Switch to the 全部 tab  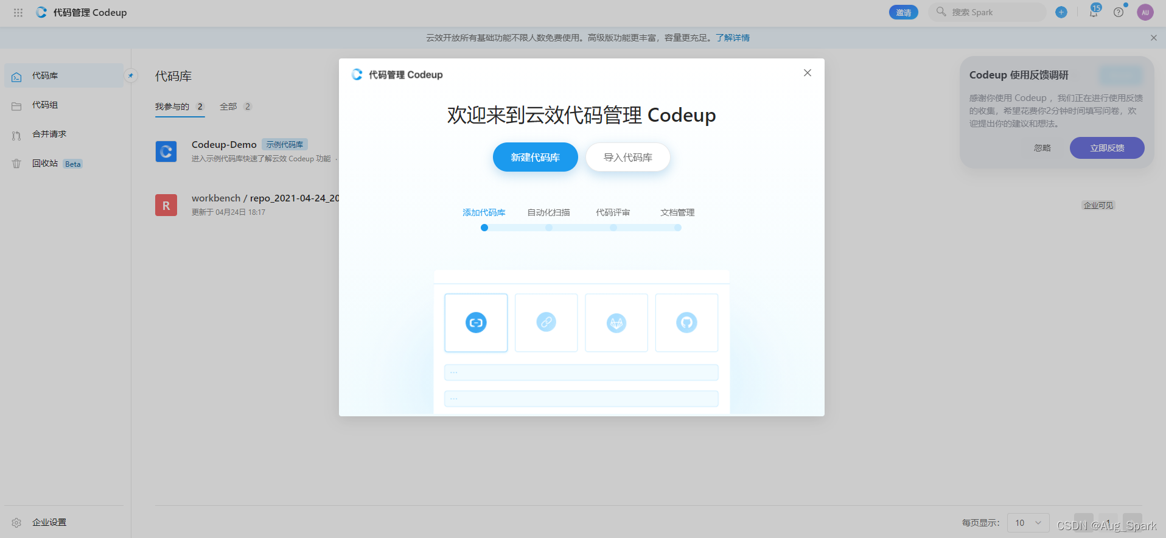(236, 107)
